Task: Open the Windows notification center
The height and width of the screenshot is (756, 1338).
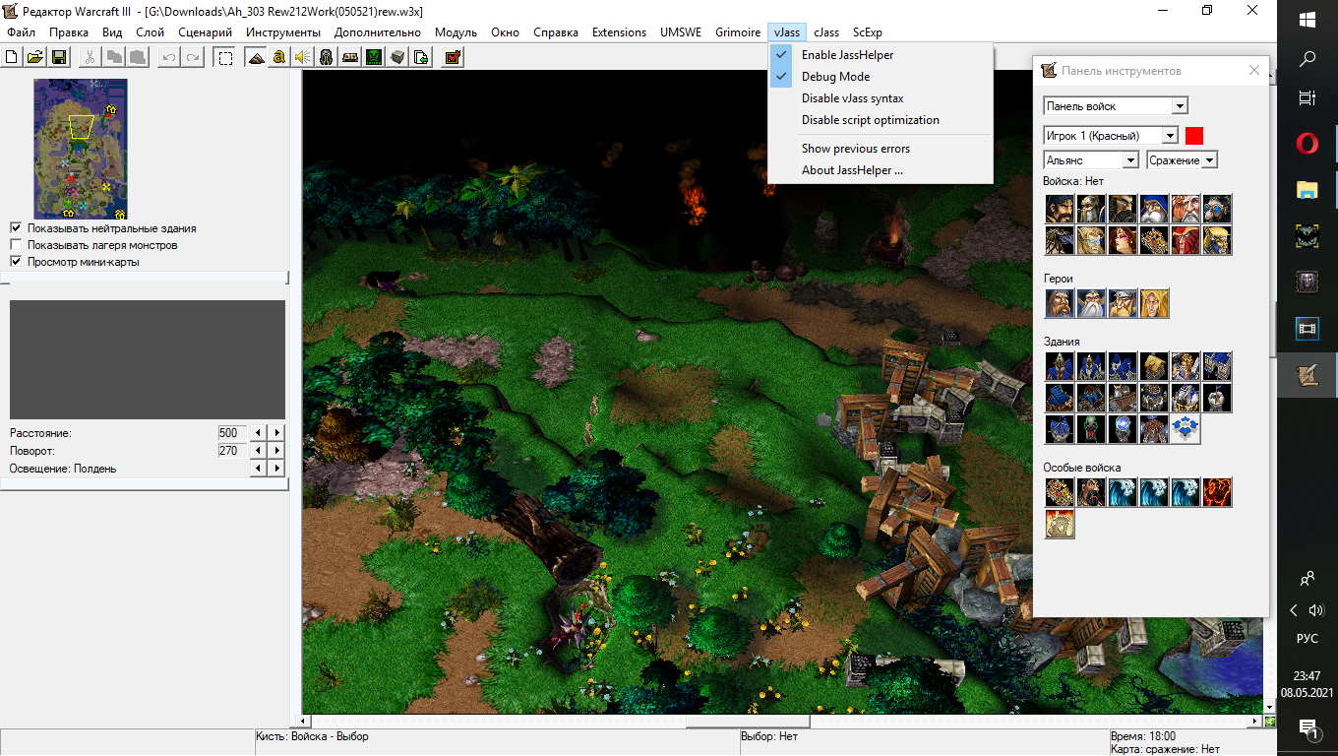Action: tap(1308, 728)
